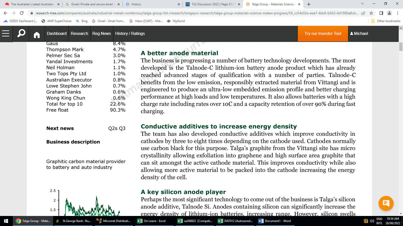Close the History tab
Image resolution: width=403 pixels, height=226 pixels.
coord(179,4)
